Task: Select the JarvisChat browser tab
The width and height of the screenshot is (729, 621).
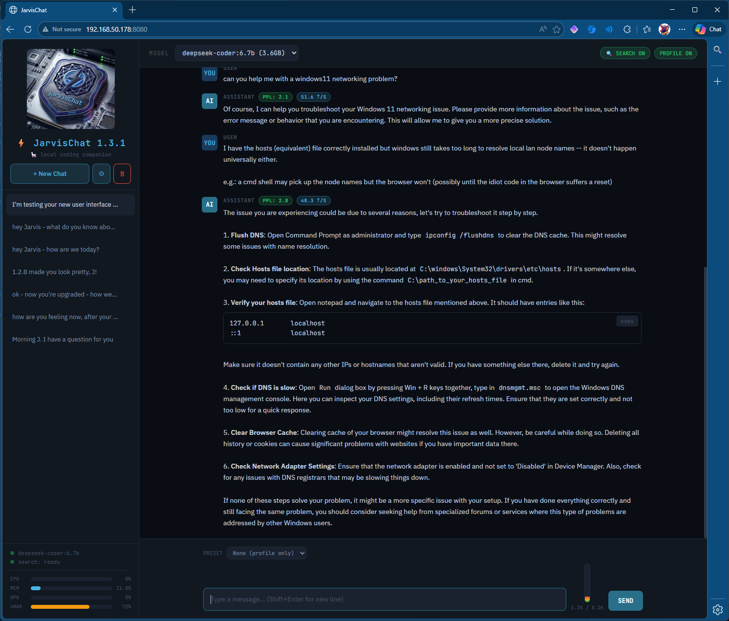Action: click(64, 10)
